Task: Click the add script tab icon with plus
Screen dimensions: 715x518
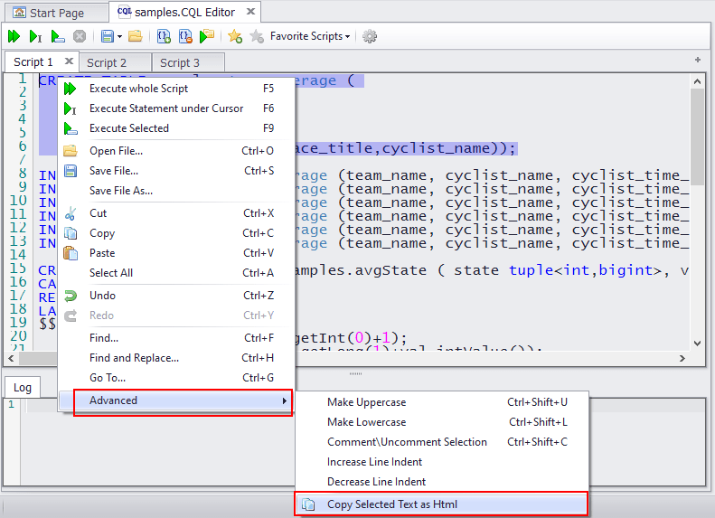Action: [697, 60]
